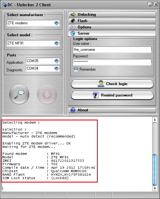The height and width of the screenshot is (199, 160).
Task: Click the Check login button
Action: click(x=112, y=84)
